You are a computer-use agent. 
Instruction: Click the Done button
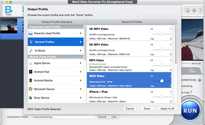click(147, 109)
